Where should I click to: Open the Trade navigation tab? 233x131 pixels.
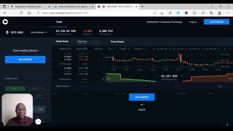tap(59, 22)
